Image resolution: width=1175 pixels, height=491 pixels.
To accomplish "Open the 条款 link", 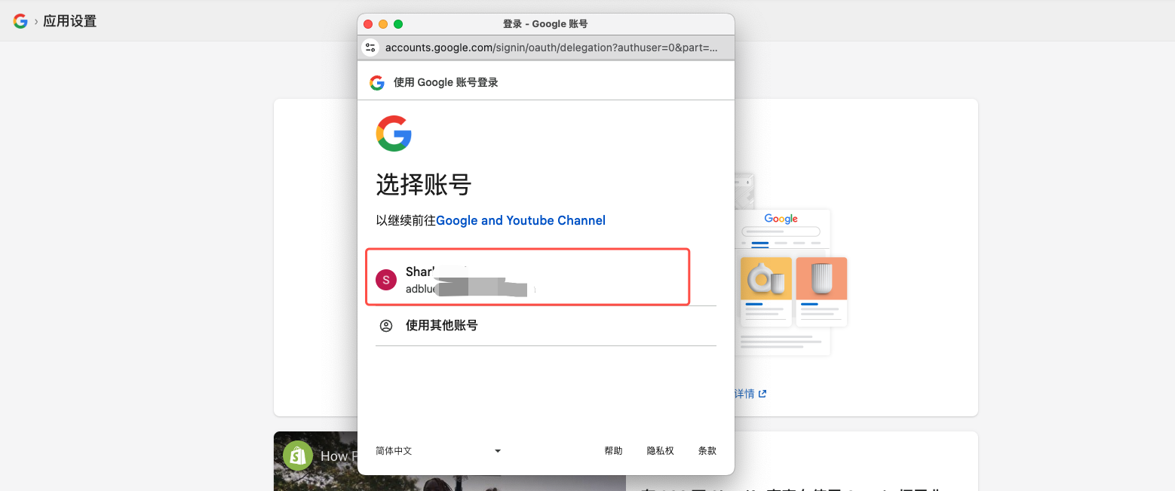I will [x=707, y=451].
